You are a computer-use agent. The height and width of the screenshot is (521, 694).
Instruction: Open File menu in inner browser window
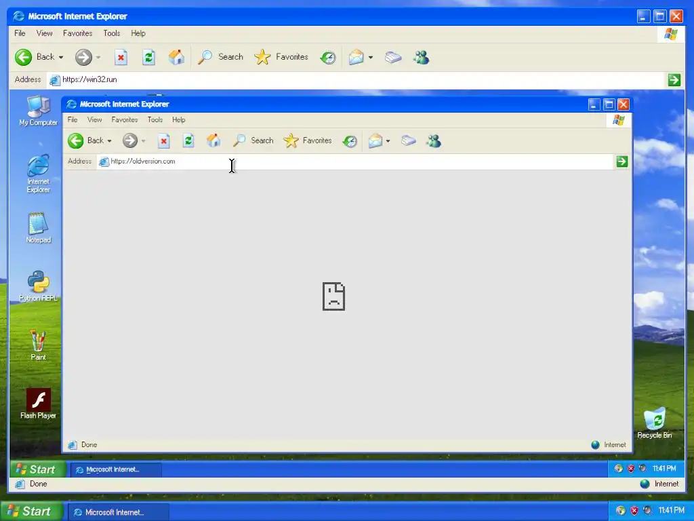pyautogui.click(x=73, y=119)
